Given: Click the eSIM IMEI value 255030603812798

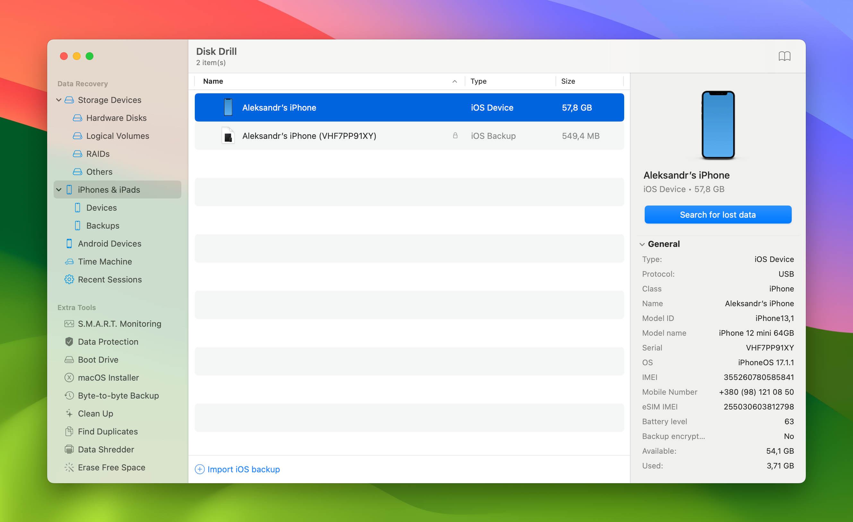Looking at the screenshot, I should (x=759, y=407).
